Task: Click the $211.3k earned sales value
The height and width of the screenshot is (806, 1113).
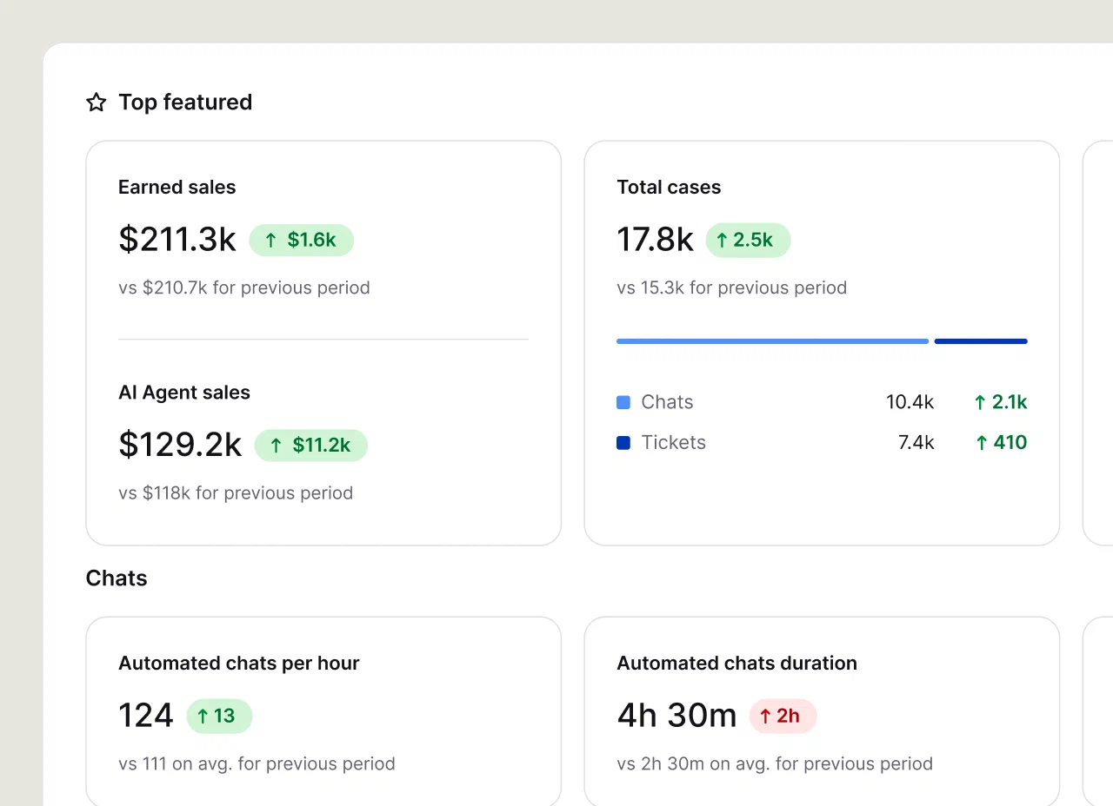Action: pos(177,239)
